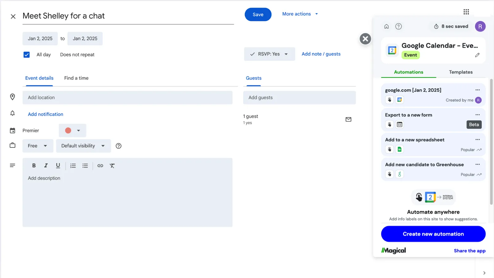Click Share the app link
Screen dimensions: 494x278
click(x=470, y=251)
